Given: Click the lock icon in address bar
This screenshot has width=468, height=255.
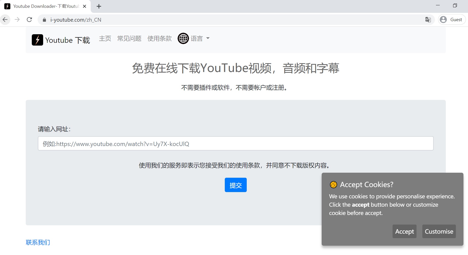Looking at the screenshot, I should [44, 20].
